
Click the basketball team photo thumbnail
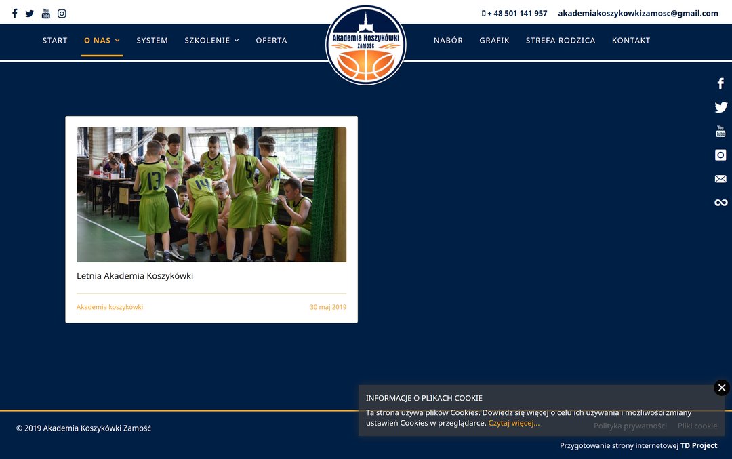(x=211, y=195)
